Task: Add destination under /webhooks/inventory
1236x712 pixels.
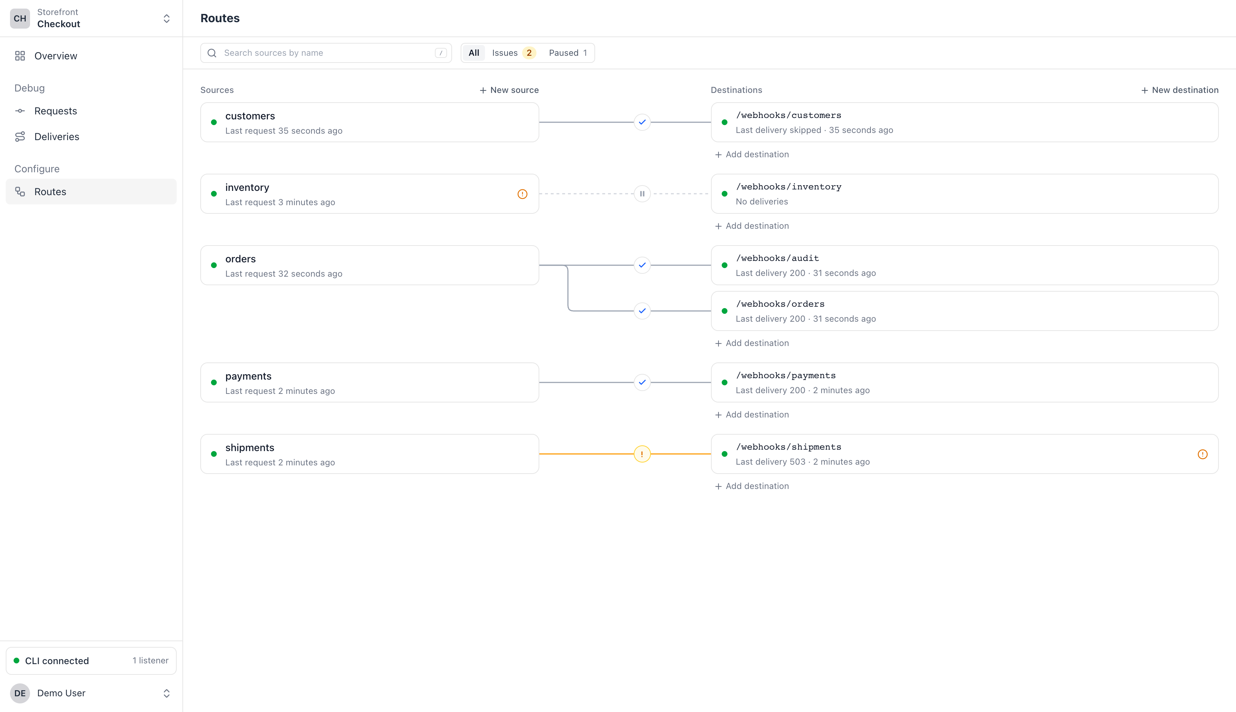Action: tap(752, 226)
